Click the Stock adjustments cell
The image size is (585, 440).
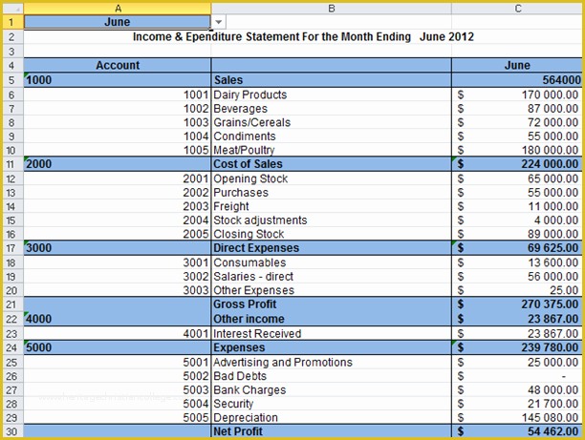[x=332, y=220]
